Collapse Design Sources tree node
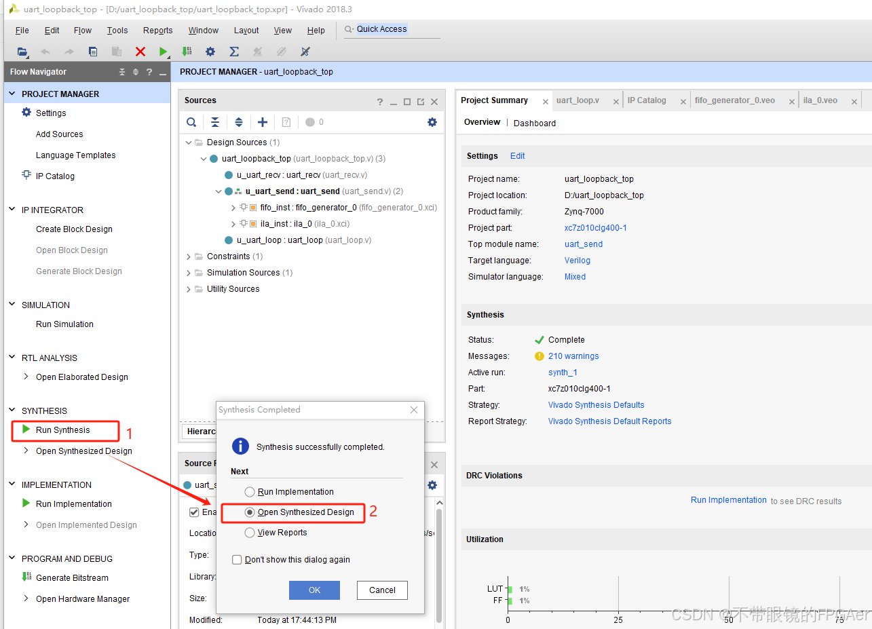The width and height of the screenshot is (872, 629). (189, 142)
